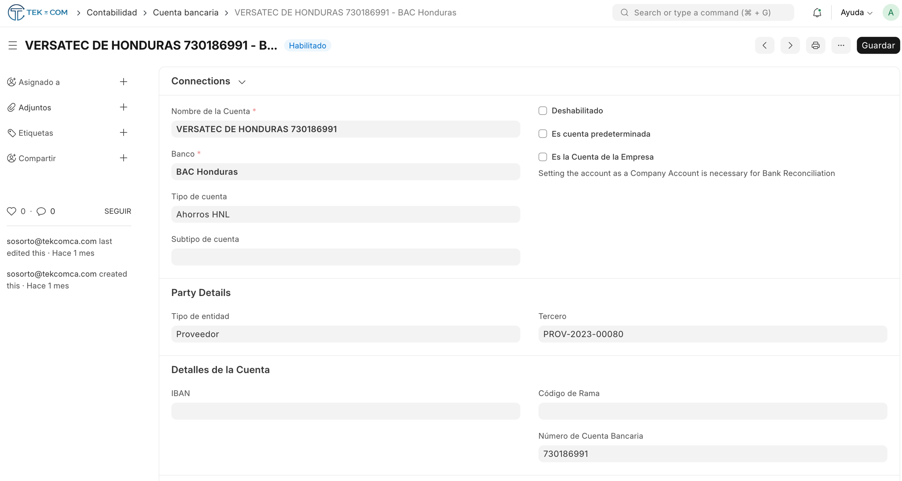902x481 pixels.
Task: Add an assignee with the plus icon
Action: coord(123,82)
